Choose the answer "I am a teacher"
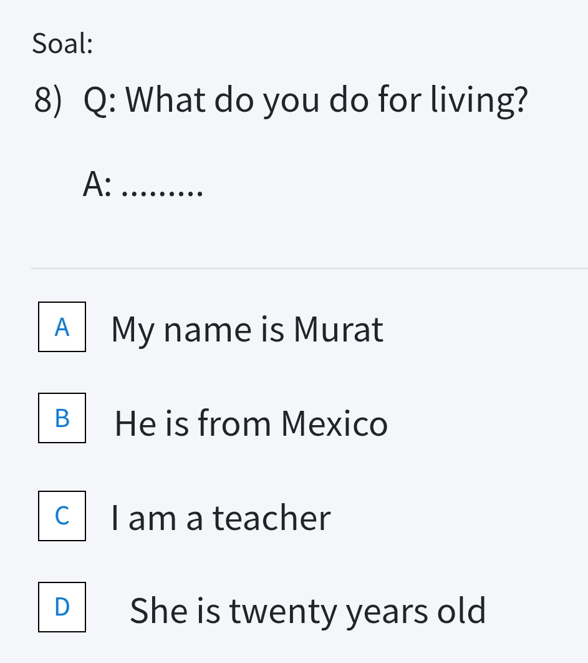The width and height of the screenshot is (588, 663). pos(221,518)
